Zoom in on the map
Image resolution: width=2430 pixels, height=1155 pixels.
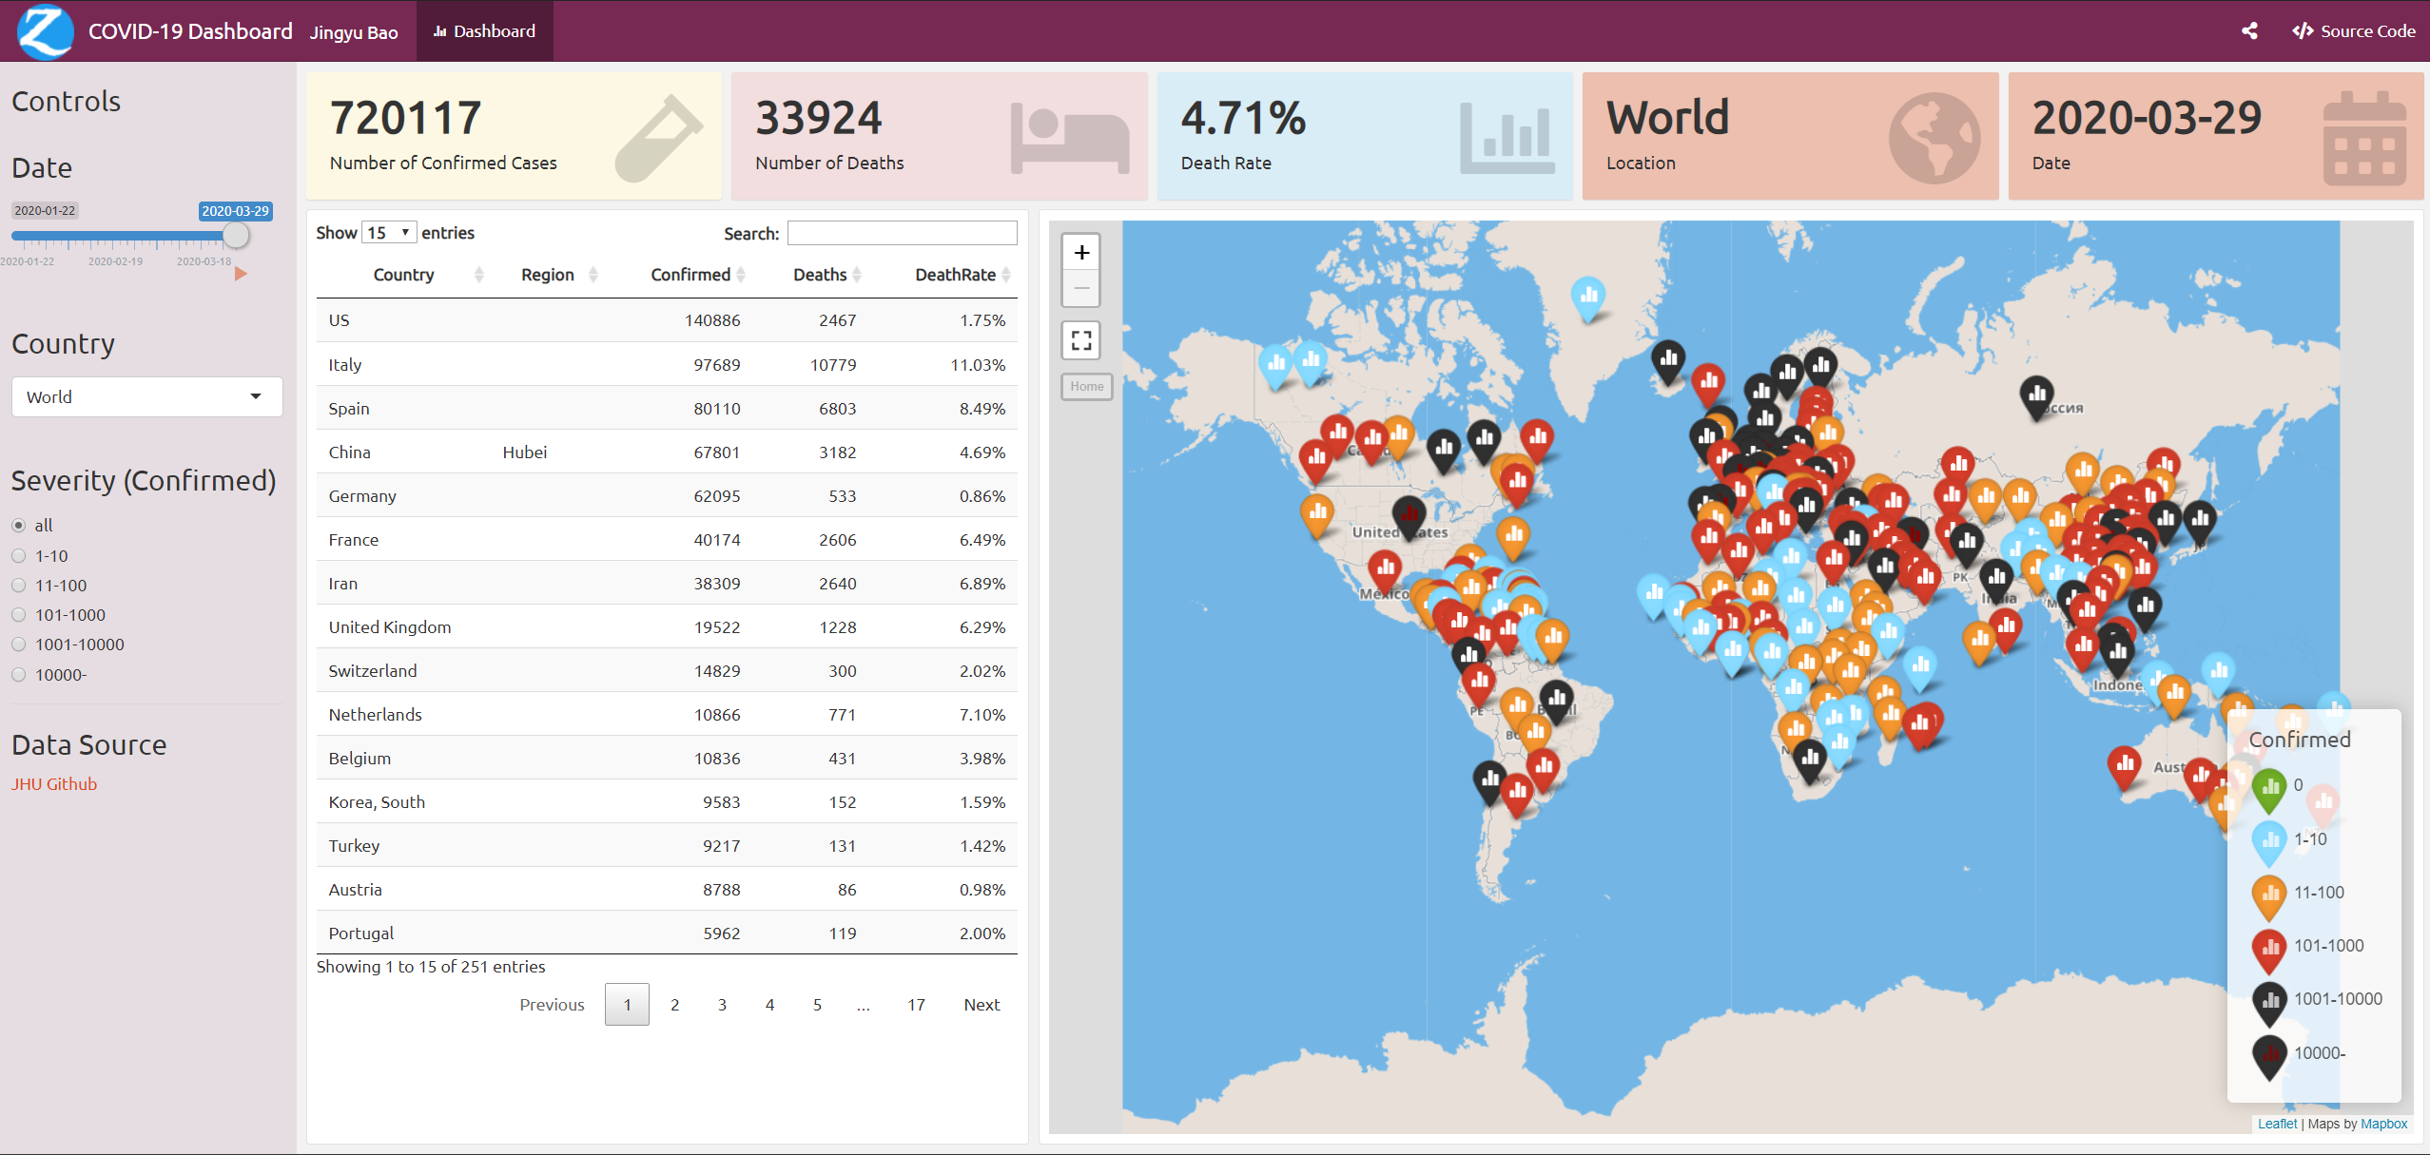tap(1081, 253)
